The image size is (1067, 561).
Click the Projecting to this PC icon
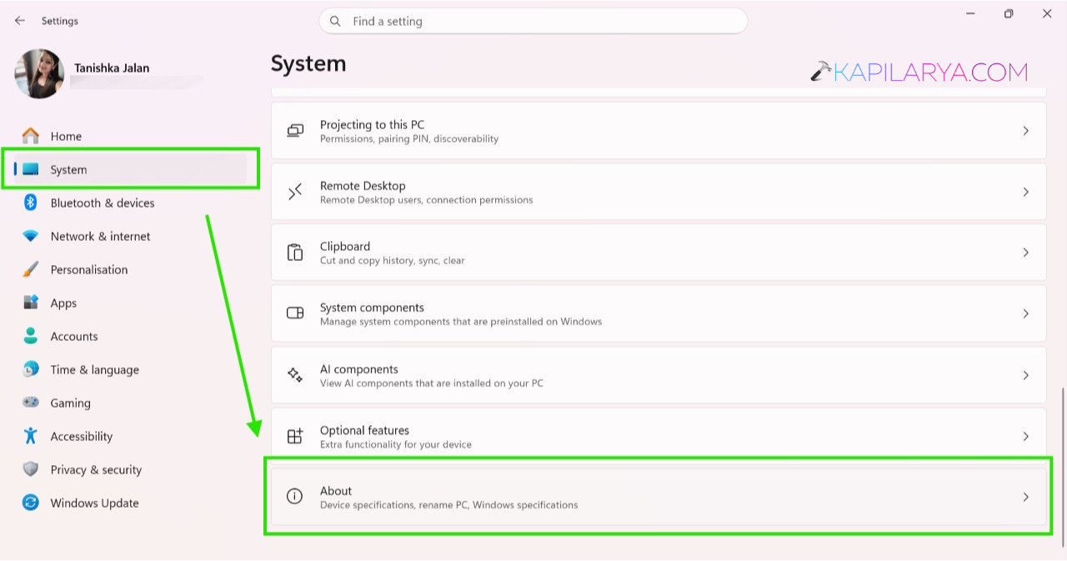click(295, 131)
